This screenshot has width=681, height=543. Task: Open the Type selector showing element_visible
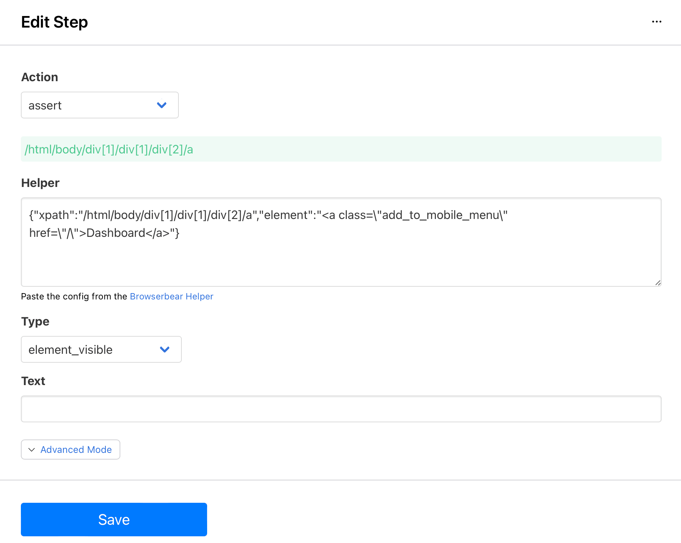[101, 349]
